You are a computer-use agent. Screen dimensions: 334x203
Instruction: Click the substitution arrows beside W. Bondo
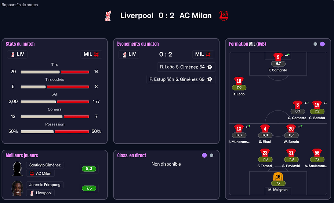300,127
